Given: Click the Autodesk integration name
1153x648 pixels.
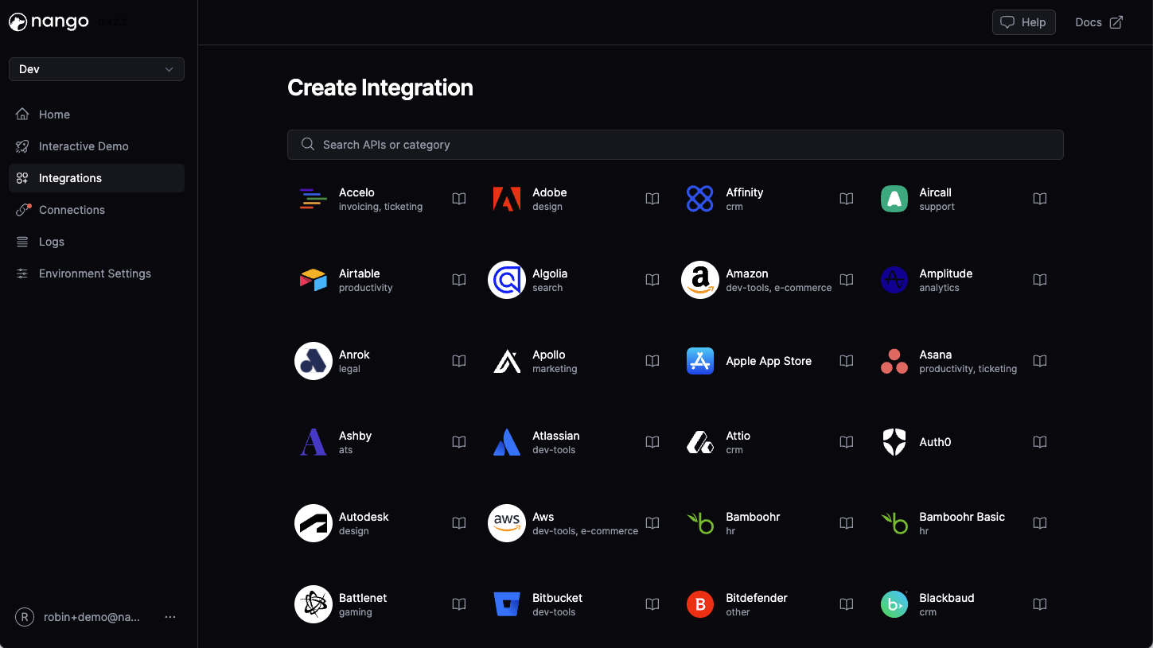Looking at the screenshot, I should tap(364, 517).
